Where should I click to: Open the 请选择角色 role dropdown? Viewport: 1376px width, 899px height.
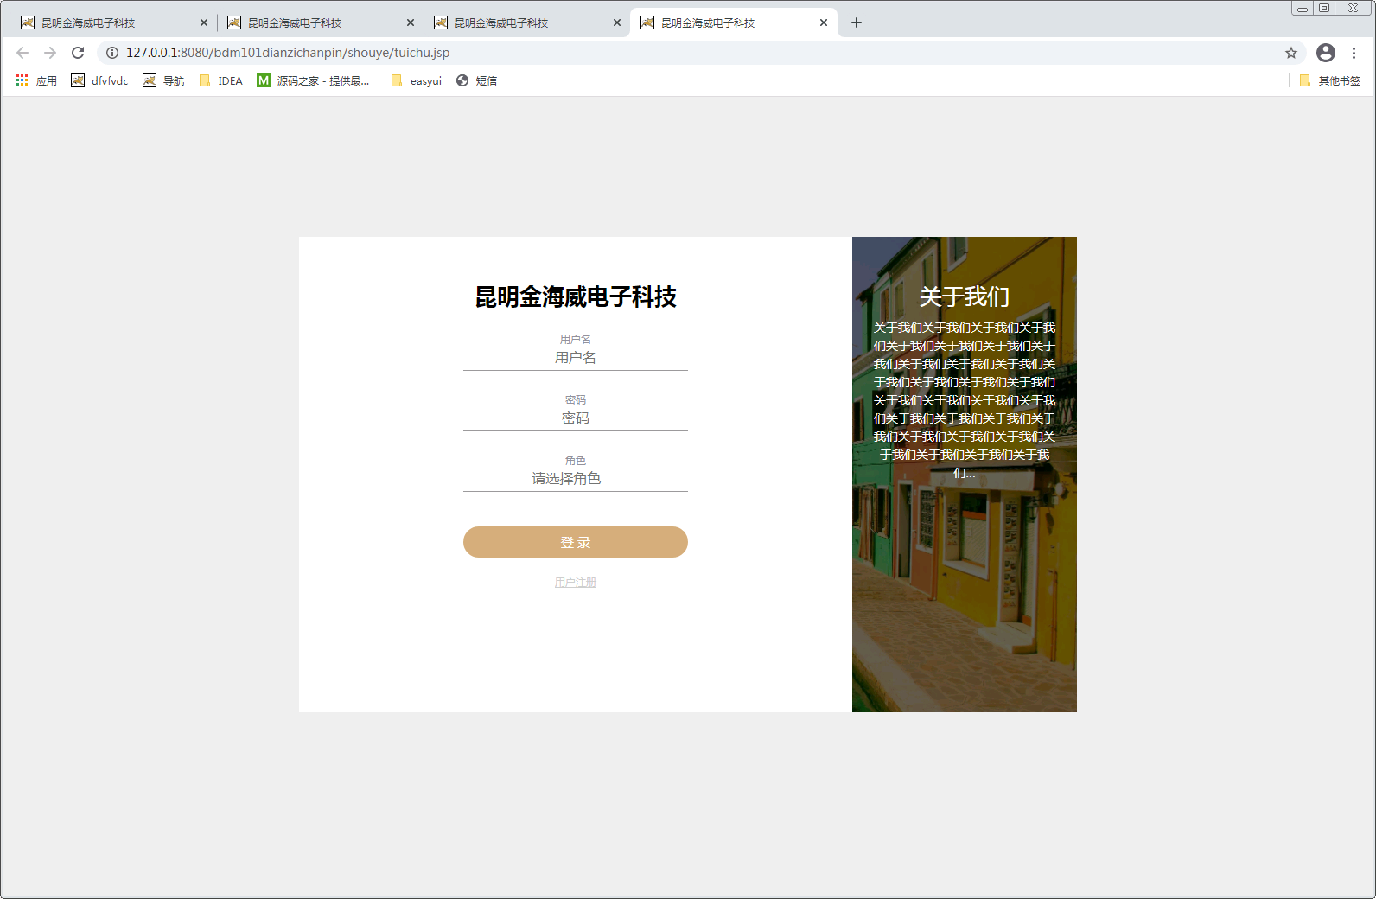click(576, 479)
